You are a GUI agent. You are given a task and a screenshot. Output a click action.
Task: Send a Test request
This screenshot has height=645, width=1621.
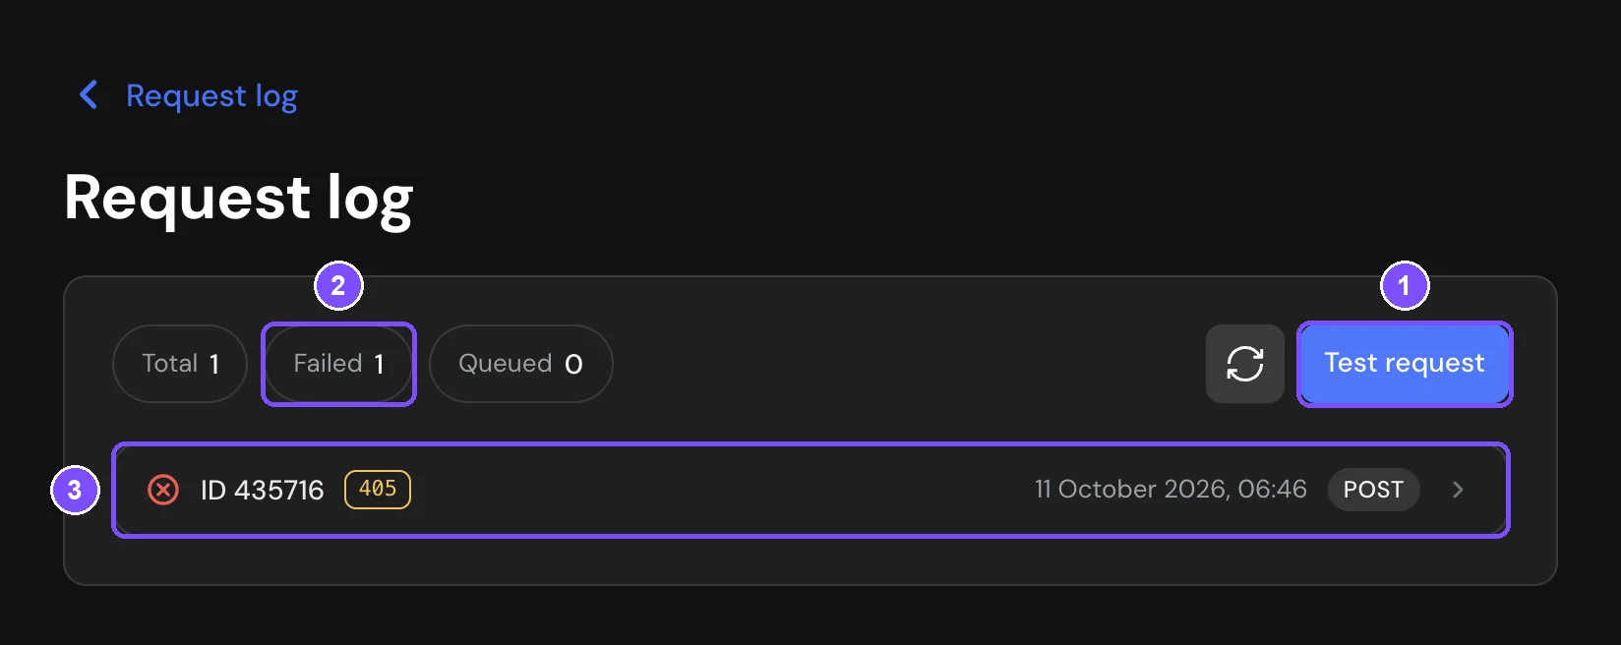[1405, 364]
